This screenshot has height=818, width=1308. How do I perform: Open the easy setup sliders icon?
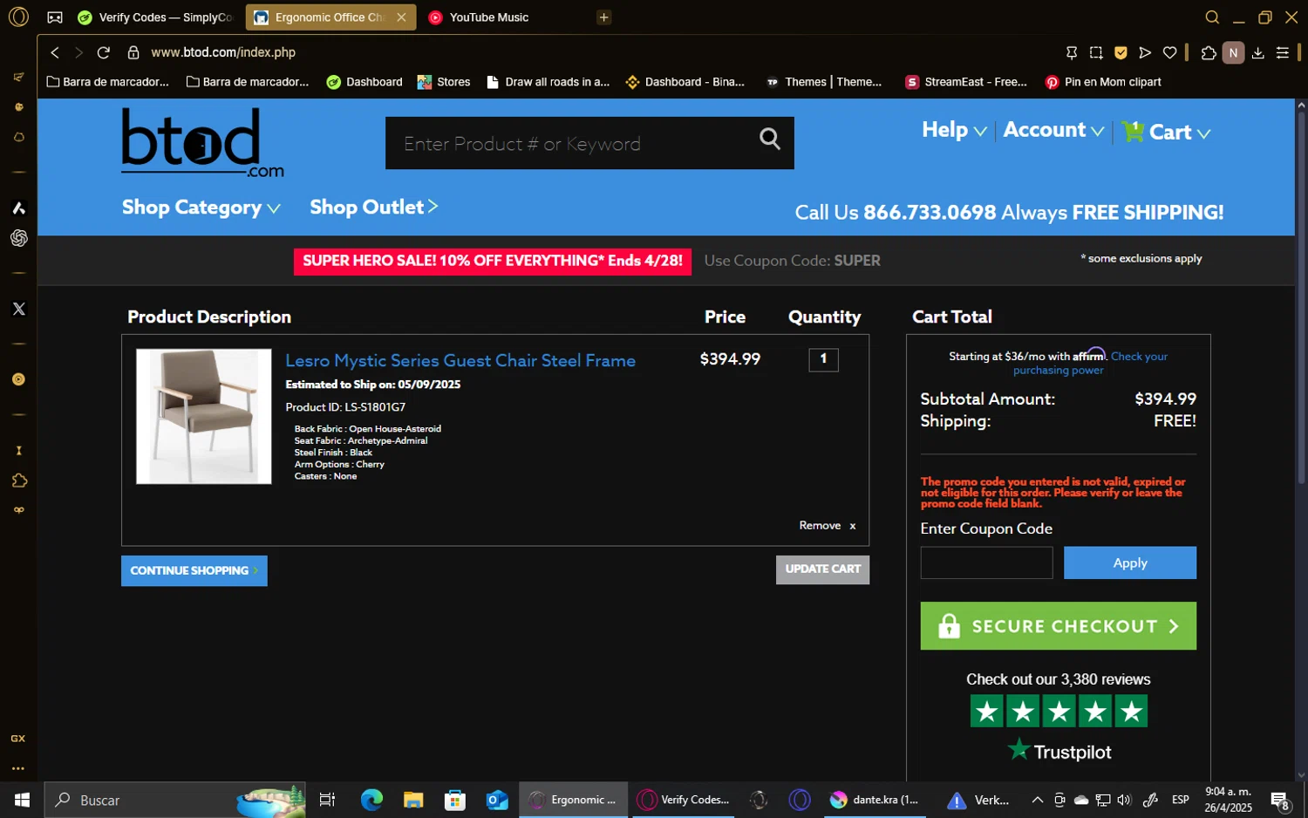(1283, 52)
